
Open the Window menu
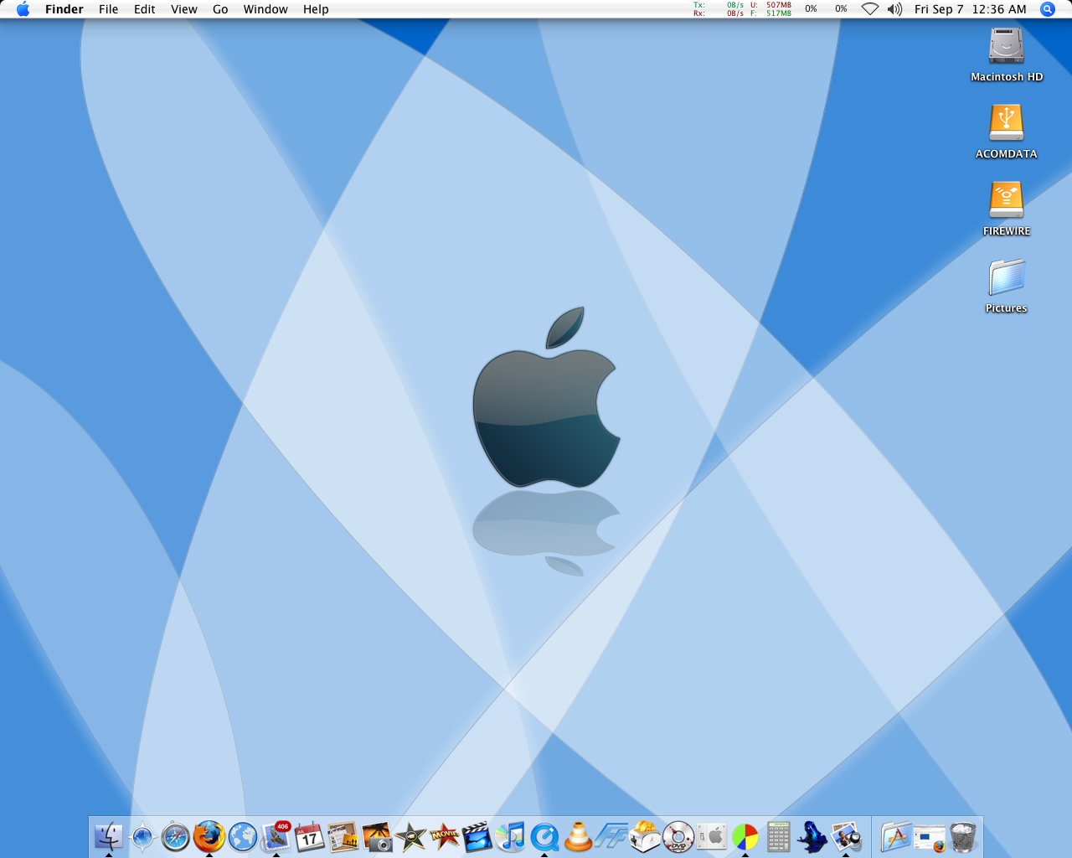pyautogui.click(x=265, y=9)
